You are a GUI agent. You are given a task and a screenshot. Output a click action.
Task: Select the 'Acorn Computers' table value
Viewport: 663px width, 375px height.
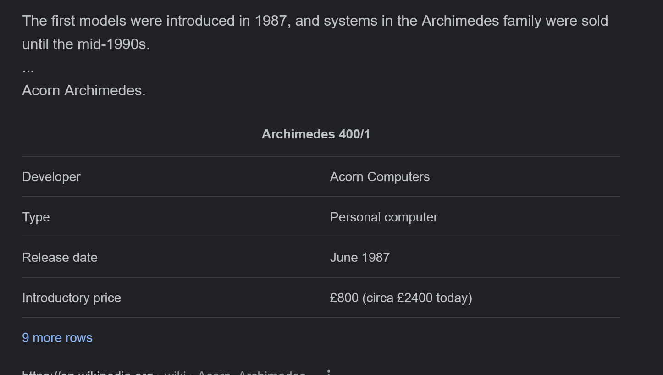coord(380,177)
